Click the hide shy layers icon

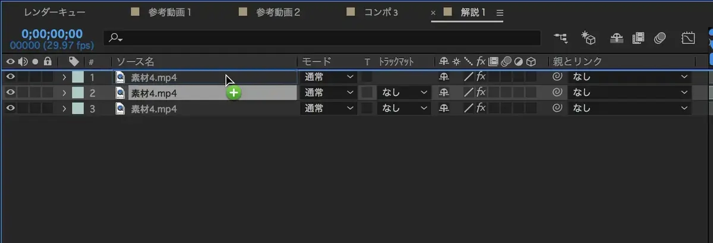(617, 39)
